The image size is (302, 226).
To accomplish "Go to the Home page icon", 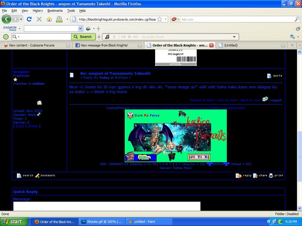I will pyautogui.click(x=49, y=19).
